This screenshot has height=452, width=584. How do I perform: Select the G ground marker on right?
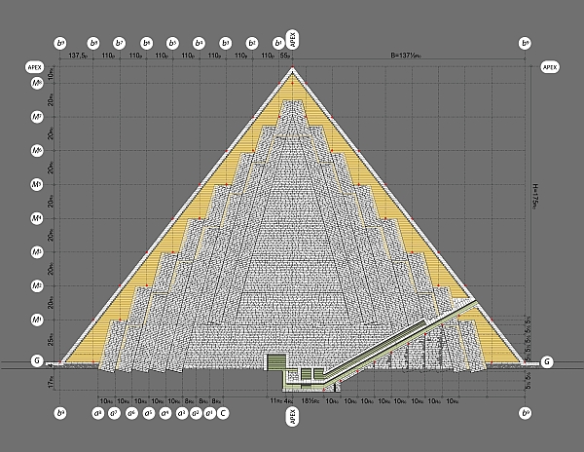pyautogui.click(x=546, y=361)
